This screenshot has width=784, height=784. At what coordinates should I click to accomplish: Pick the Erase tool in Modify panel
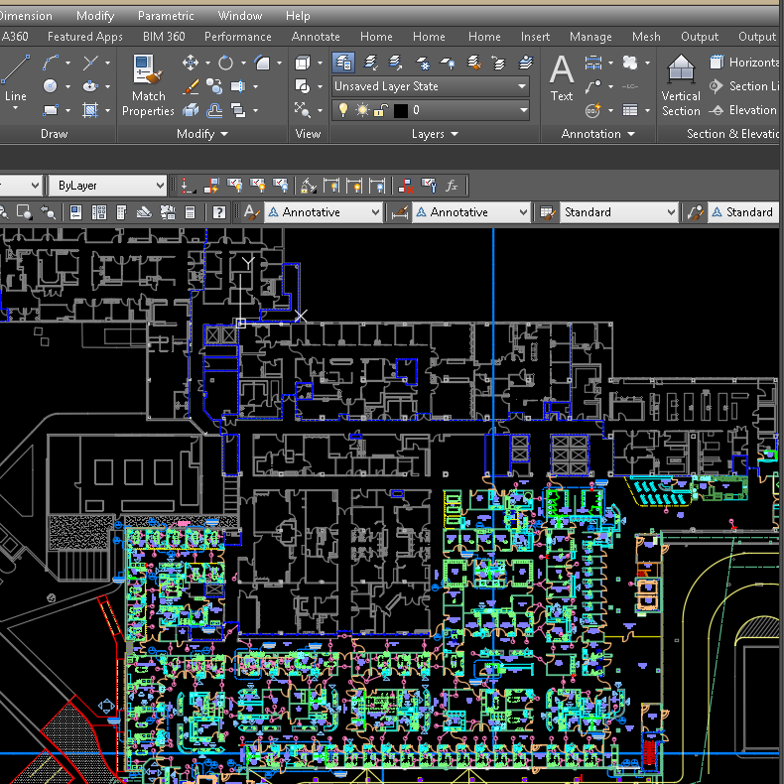(191, 86)
